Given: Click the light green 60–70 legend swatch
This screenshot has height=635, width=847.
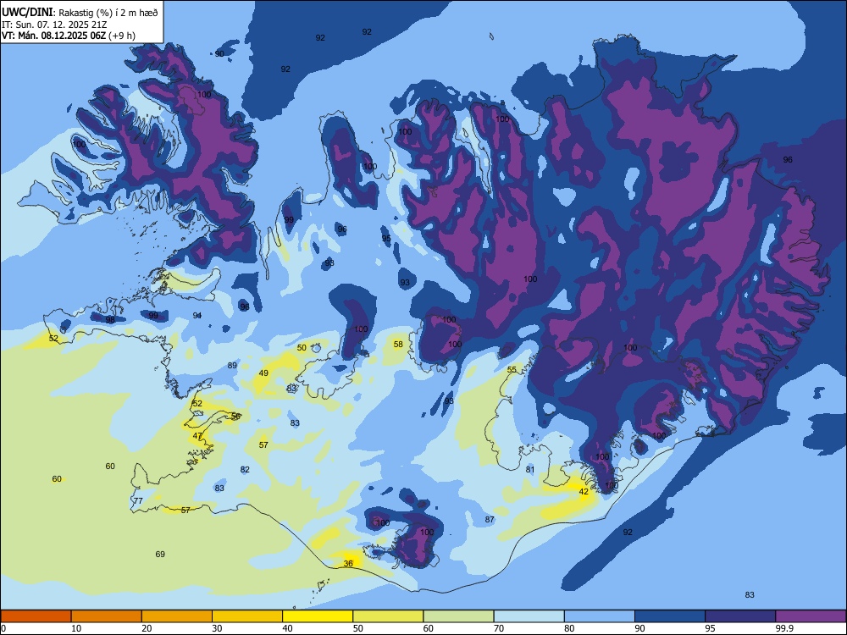Looking at the screenshot, I should pos(458,616).
